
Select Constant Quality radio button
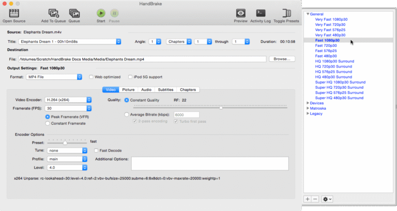coord(127,100)
